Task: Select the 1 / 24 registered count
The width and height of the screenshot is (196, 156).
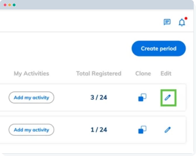Action: pos(99,130)
